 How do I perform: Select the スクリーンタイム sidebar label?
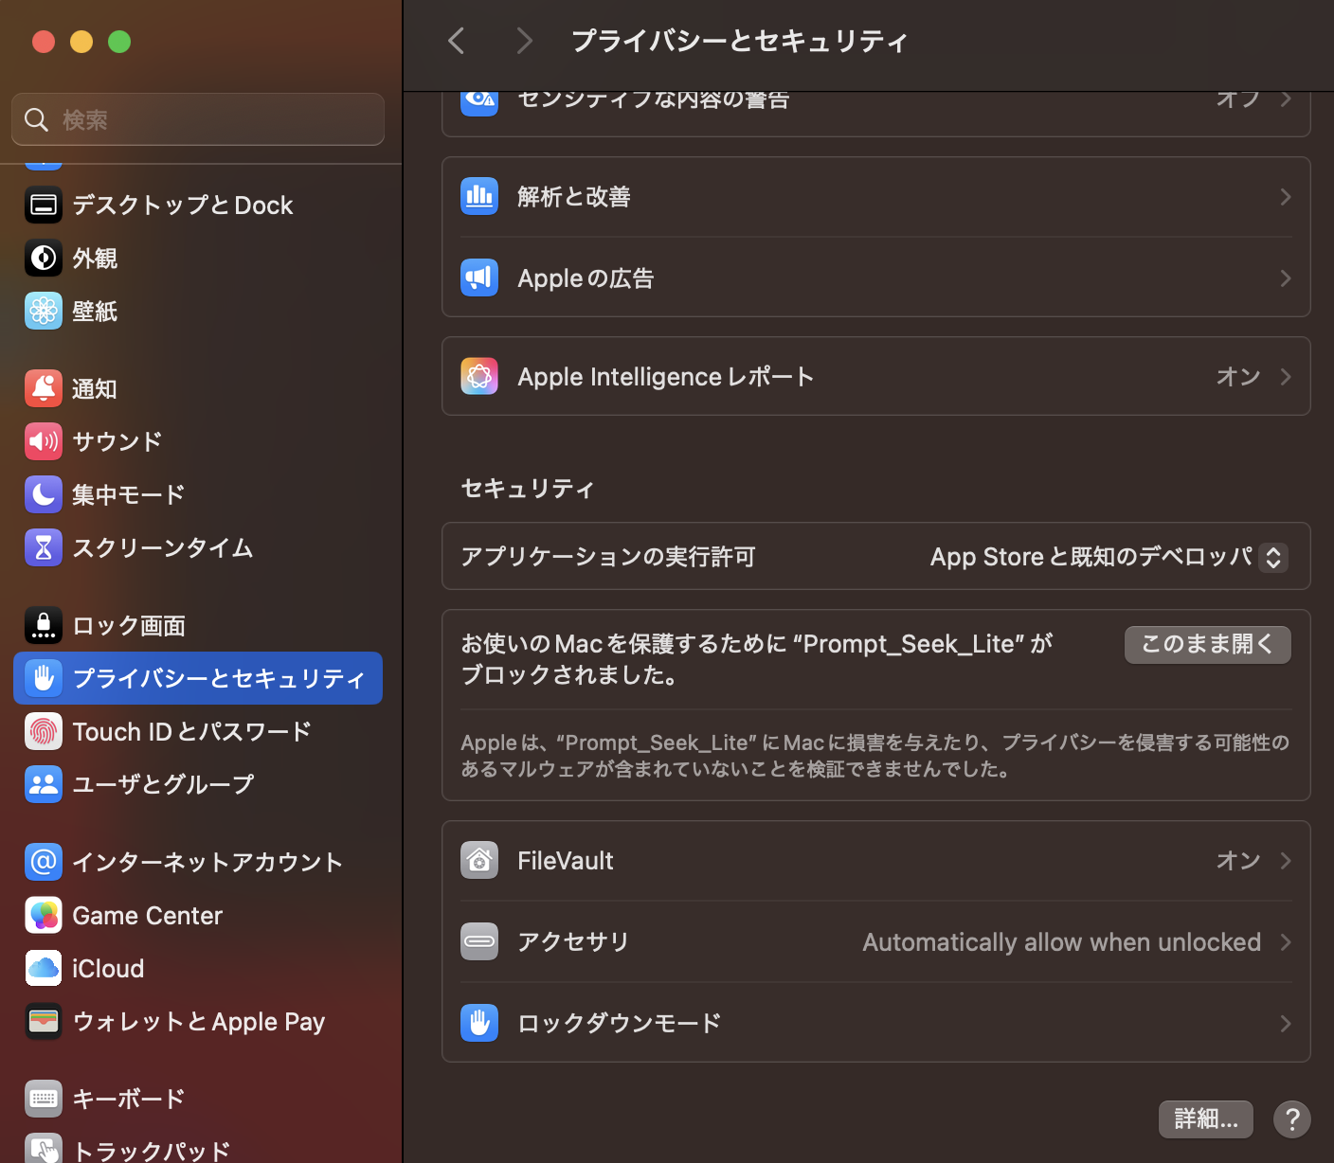coord(163,547)
